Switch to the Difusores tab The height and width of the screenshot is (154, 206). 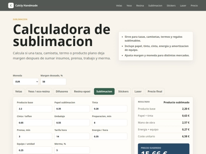tap(62, 91)
